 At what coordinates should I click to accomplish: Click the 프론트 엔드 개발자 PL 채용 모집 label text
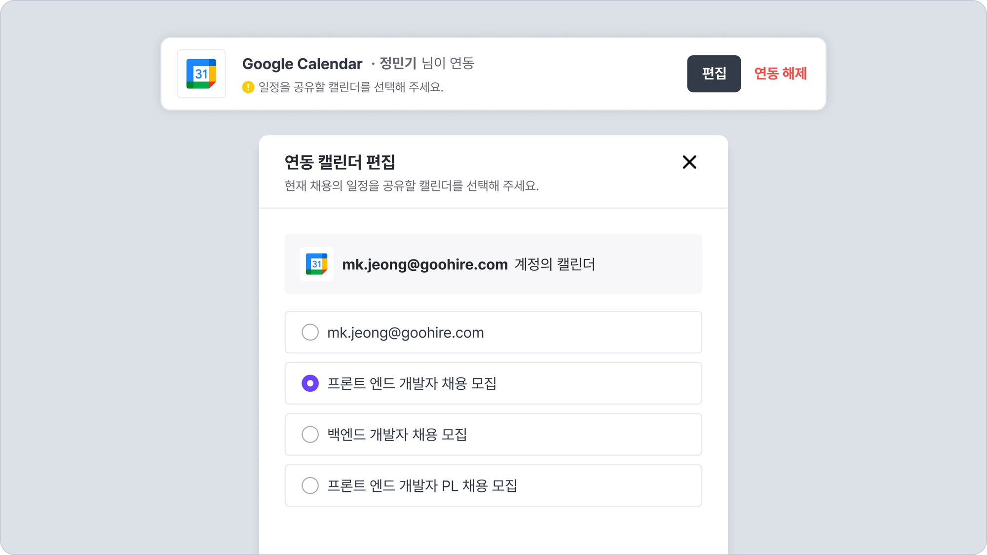(422, 485)
